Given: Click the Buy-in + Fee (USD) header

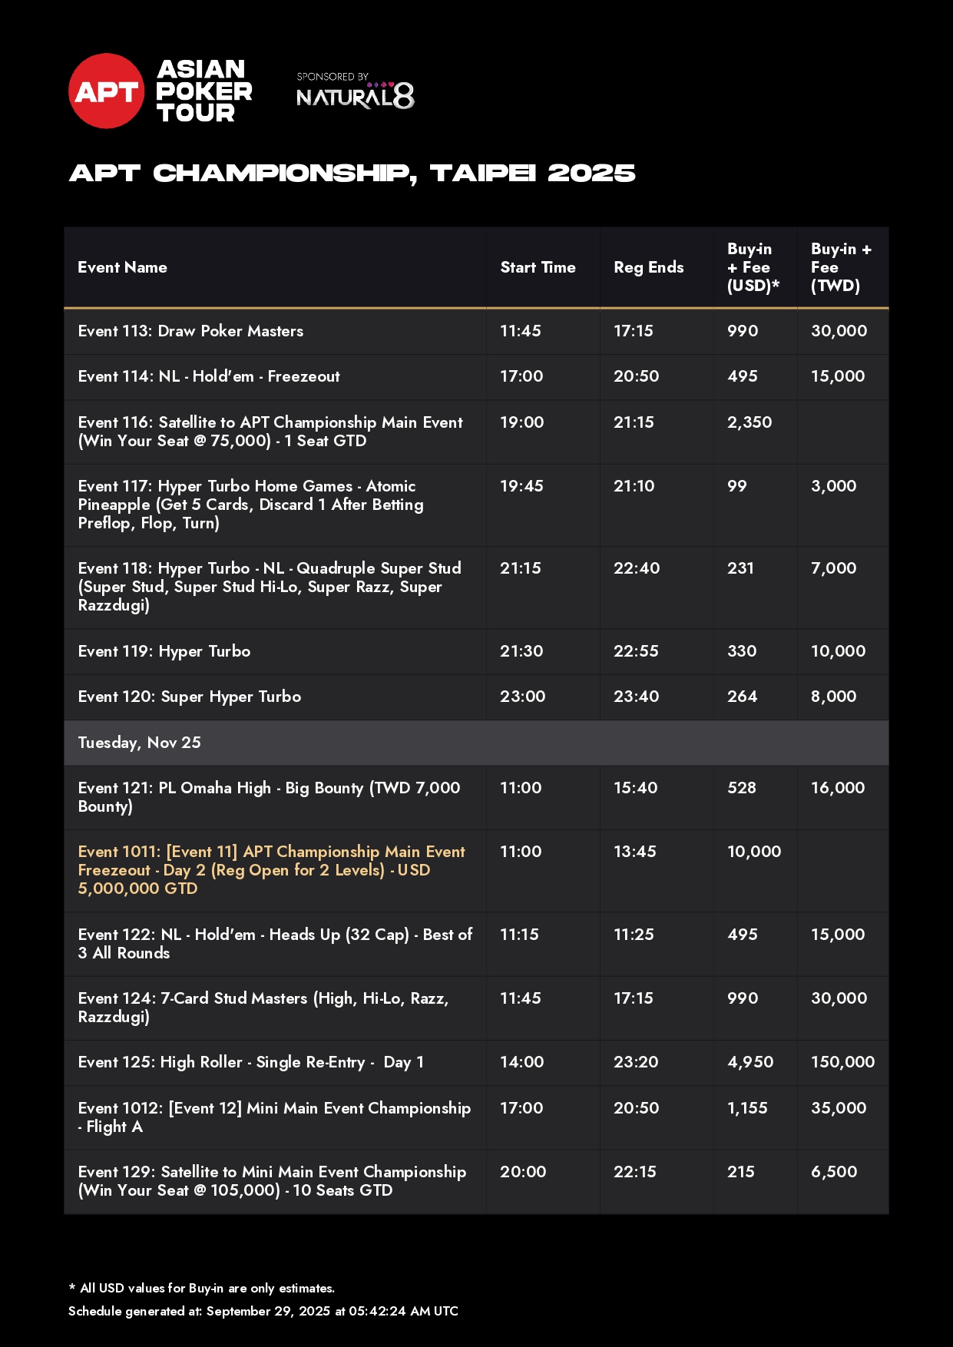Looking at the screenshot, I should point(753,267).
